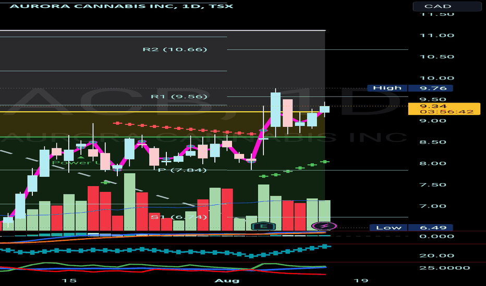Click the Low 6.49 price label

411,228
